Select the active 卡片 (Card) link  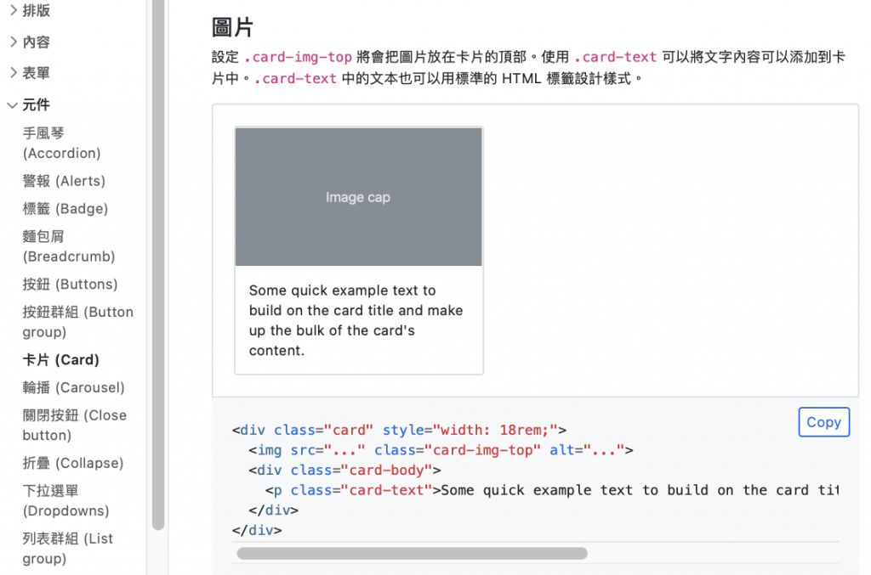pyautogui.click(x=60, y=359)
